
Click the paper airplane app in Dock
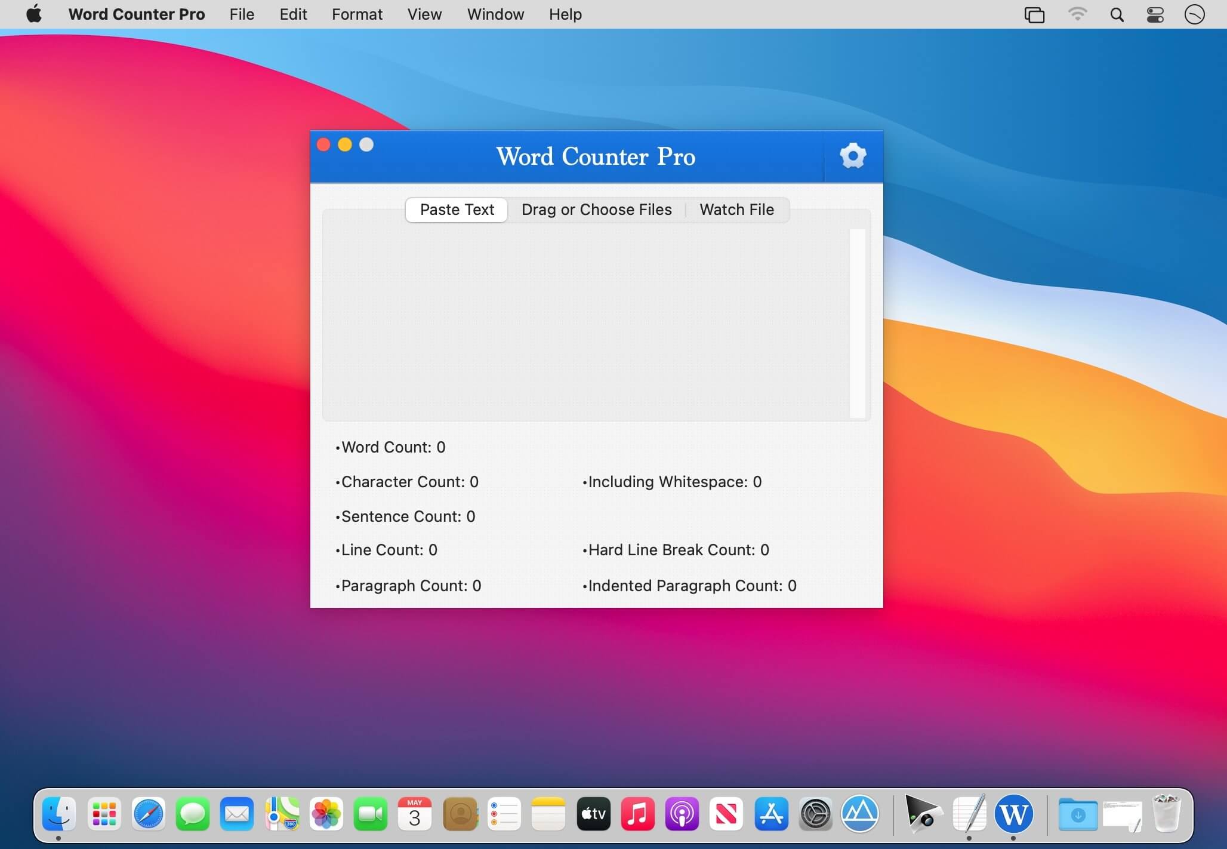click(x=923, y=813)
